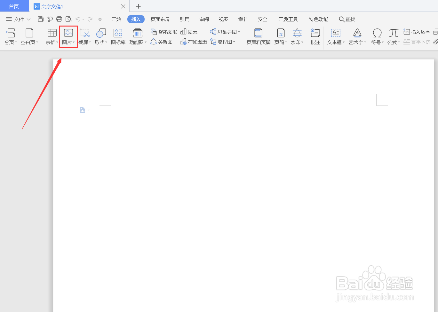Expand the 水印 dropdown arrow
This screenshot has width=438, height=312.
click(302, 42)
